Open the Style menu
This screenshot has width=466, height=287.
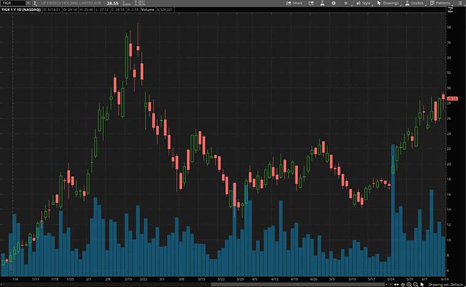(x=364, y=3)
